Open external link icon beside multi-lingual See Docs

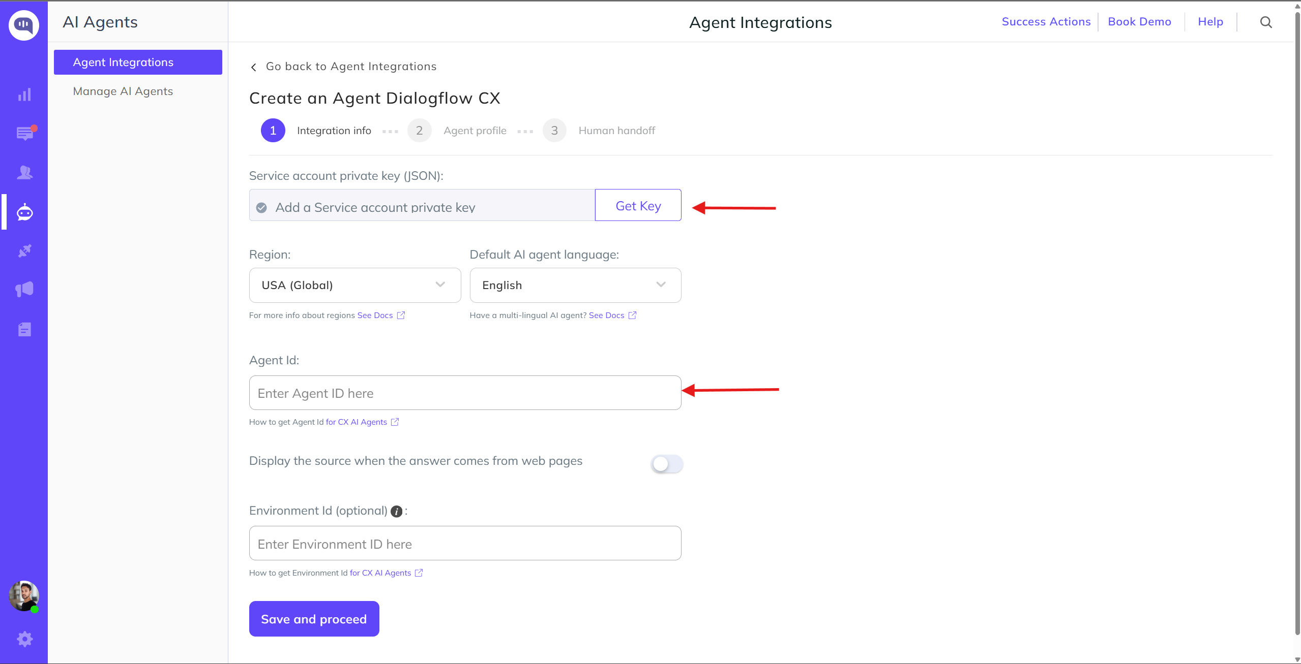[x=632, y=315]
